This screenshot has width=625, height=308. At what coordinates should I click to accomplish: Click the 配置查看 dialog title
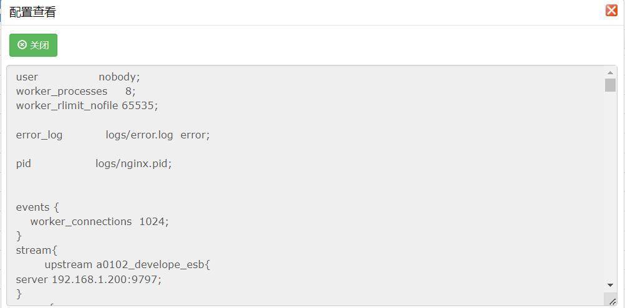coord(32,12)
